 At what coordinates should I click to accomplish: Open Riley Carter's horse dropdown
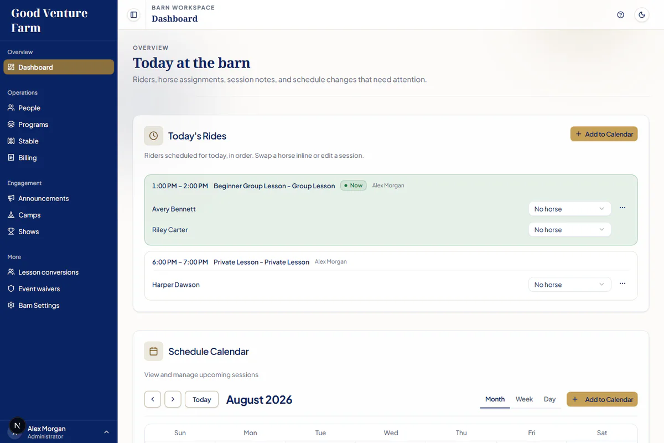pos(569,230)
